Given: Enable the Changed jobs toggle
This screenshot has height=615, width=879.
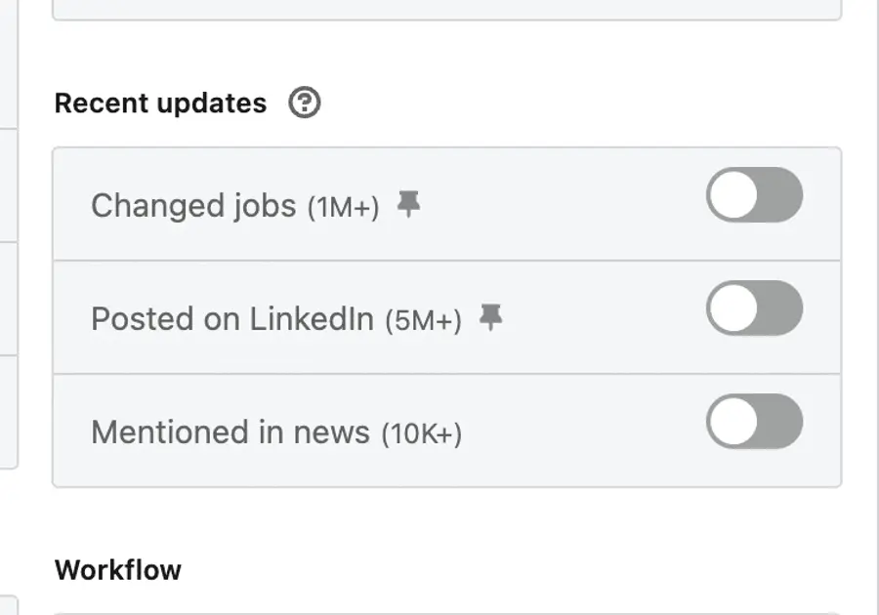Looking at the screenshot, I should click(x=754, y=195).
